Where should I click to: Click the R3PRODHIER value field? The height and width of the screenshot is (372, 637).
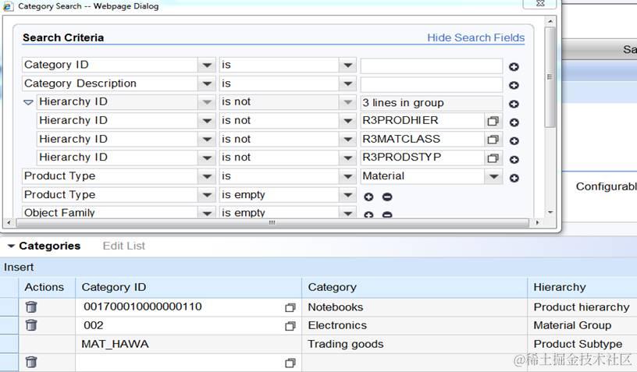click(422, 120)
